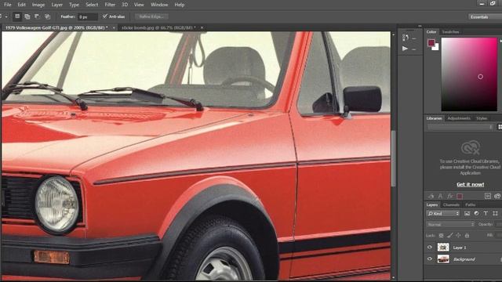Click add foreground color swatch in Libraries
Viewport: 502px width, 282px height.
[460, 196]
